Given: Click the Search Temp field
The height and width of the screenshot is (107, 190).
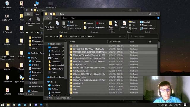Looking at the screenshot, I should point(143,36).
